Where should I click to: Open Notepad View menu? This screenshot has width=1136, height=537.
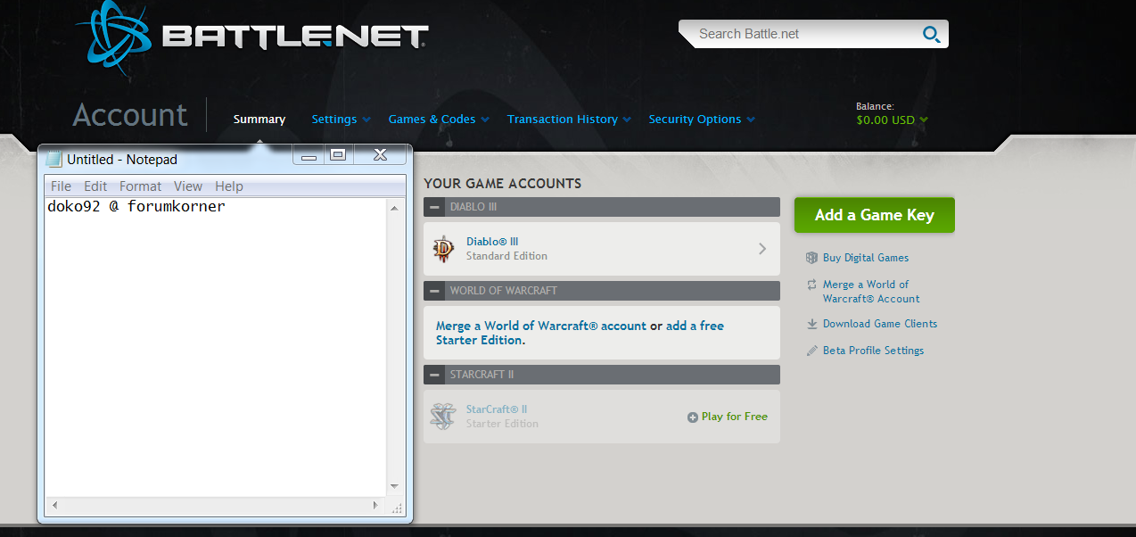(188, 186)
